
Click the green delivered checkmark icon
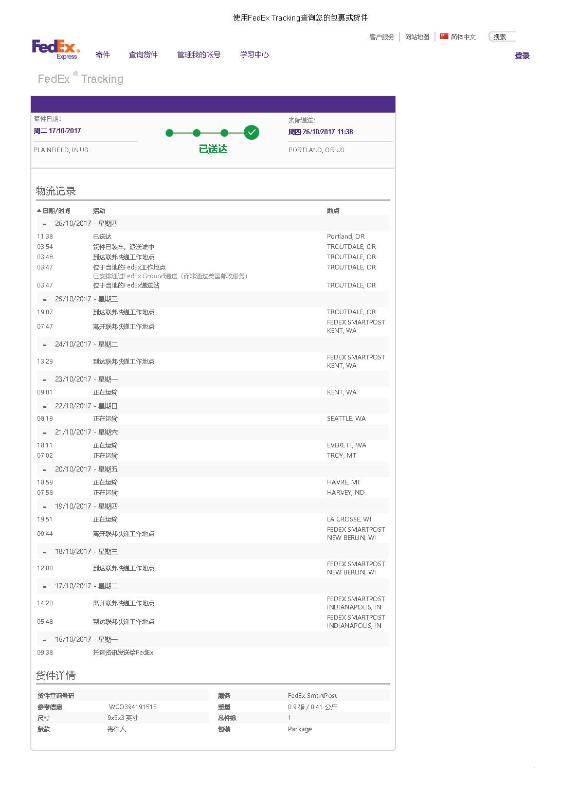[251, 133]
